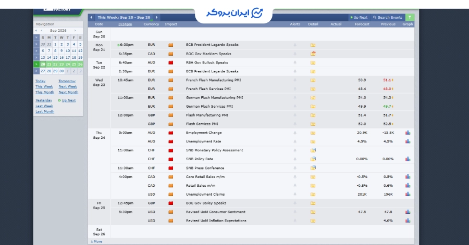Viewport: 469px width, 245px height.
Task: Click the Forecast column header
Action: click(x=362, y=24)
